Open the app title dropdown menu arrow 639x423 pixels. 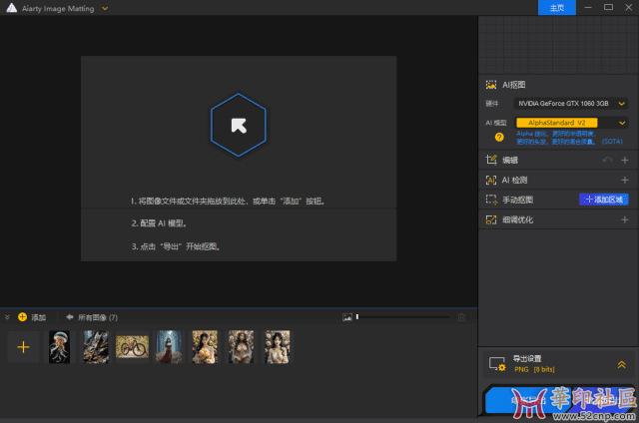click(x=105, y=8)
